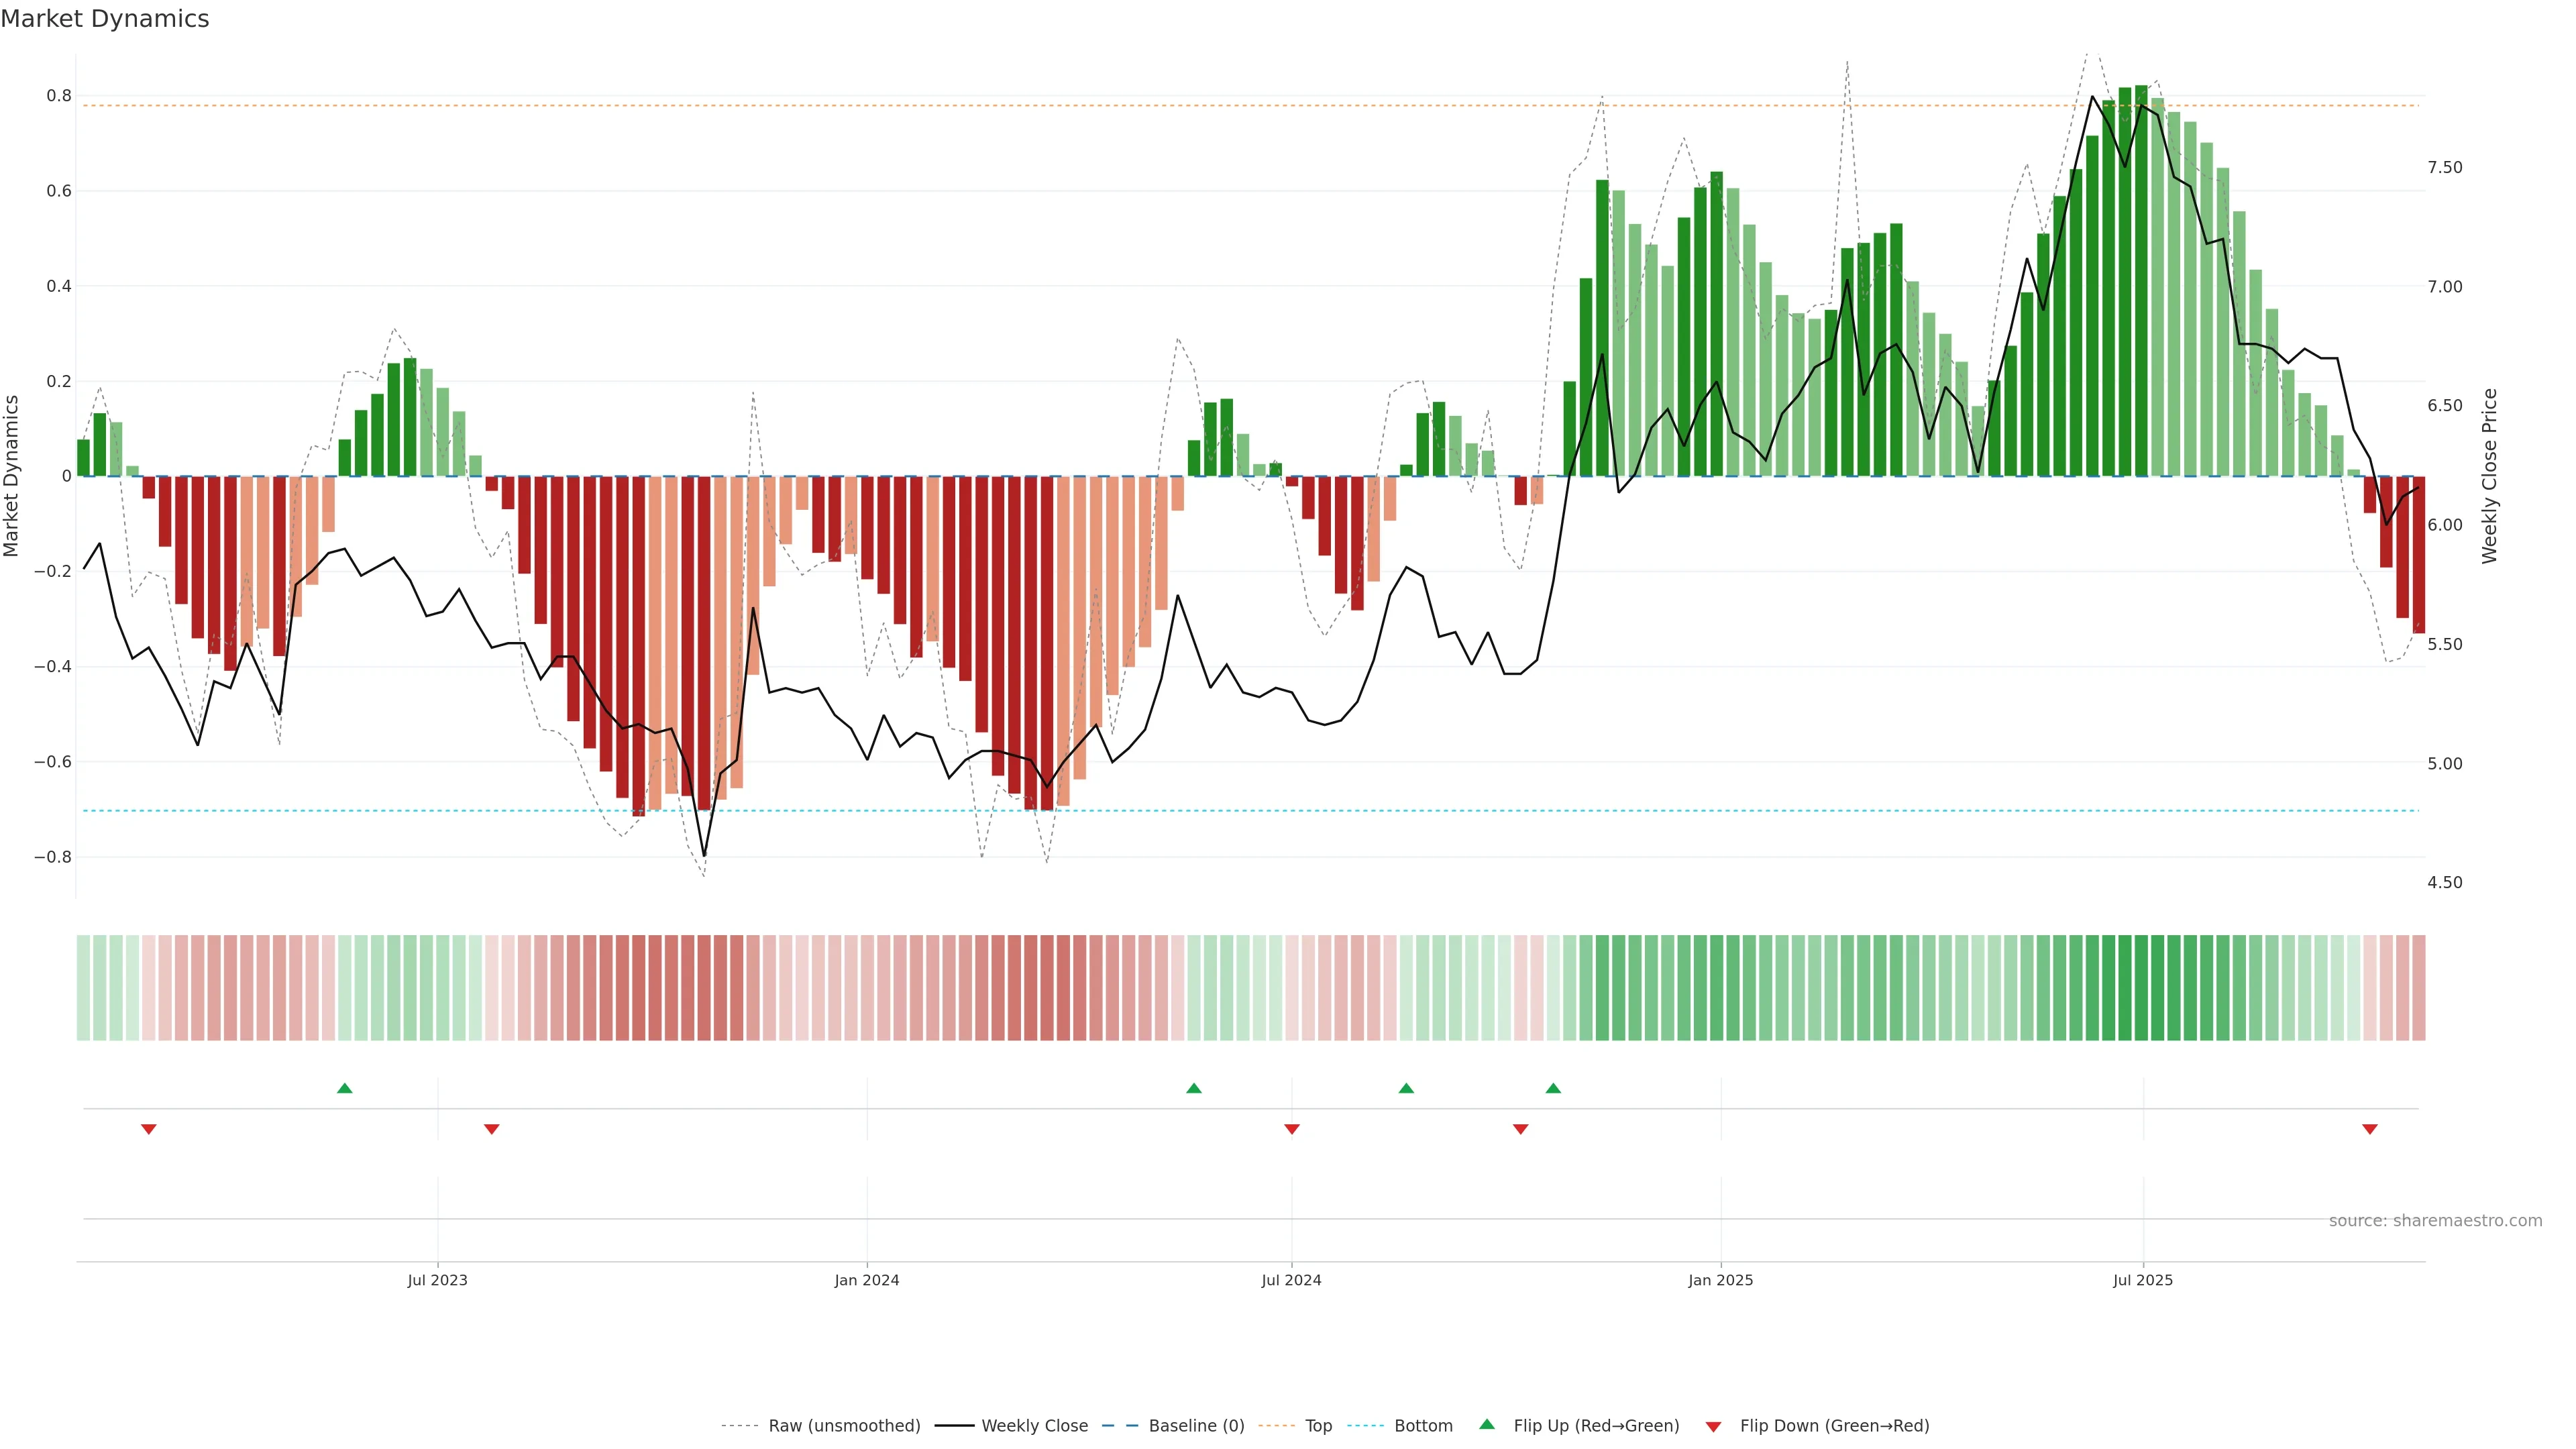The image size is (2576, 1449).
Task: Click the source: sharemaestro.com text
Action: pos(2435,1221)
